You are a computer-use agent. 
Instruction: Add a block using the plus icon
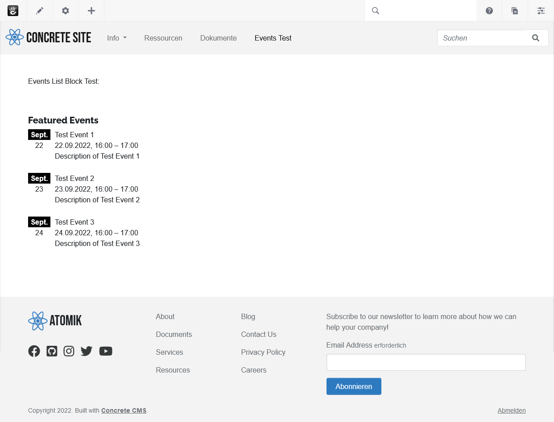(x=91, y=10)
